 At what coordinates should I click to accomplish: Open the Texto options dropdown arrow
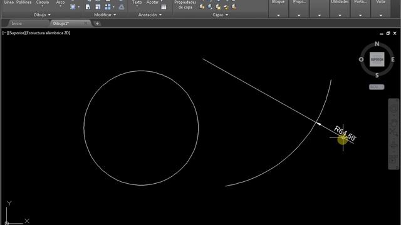(137, 6)
